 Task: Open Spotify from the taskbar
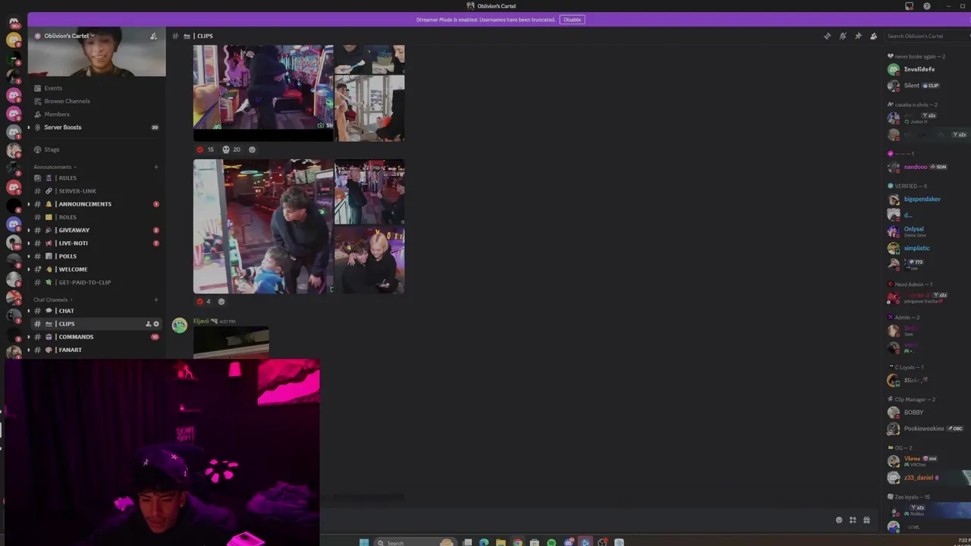pyautogui.click(x=551, y=542)
